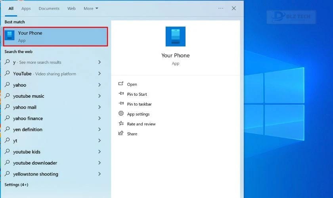Click the Share icon in the actions list

(121, 134)
